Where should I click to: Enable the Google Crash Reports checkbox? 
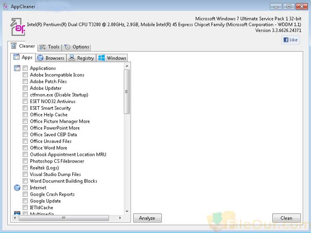click(25, 194)
